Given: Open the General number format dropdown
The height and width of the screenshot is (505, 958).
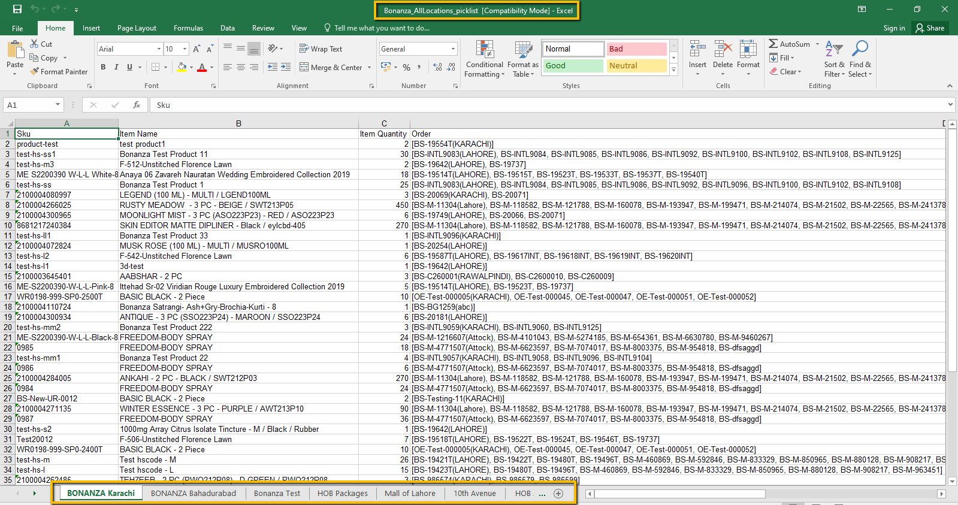Looking at the screenshot, I should coord(453,49).
